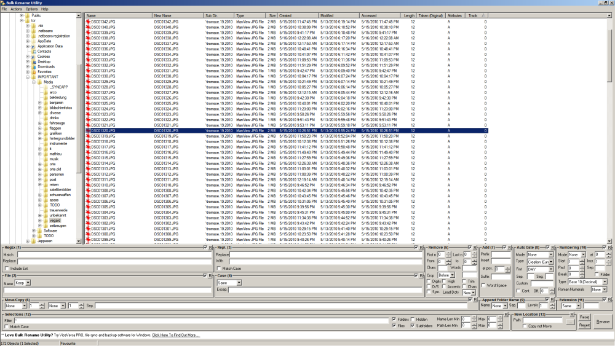Open the File Name dropdown showing Keep
This screenshot has width=615, height=346.
(23, 283)
